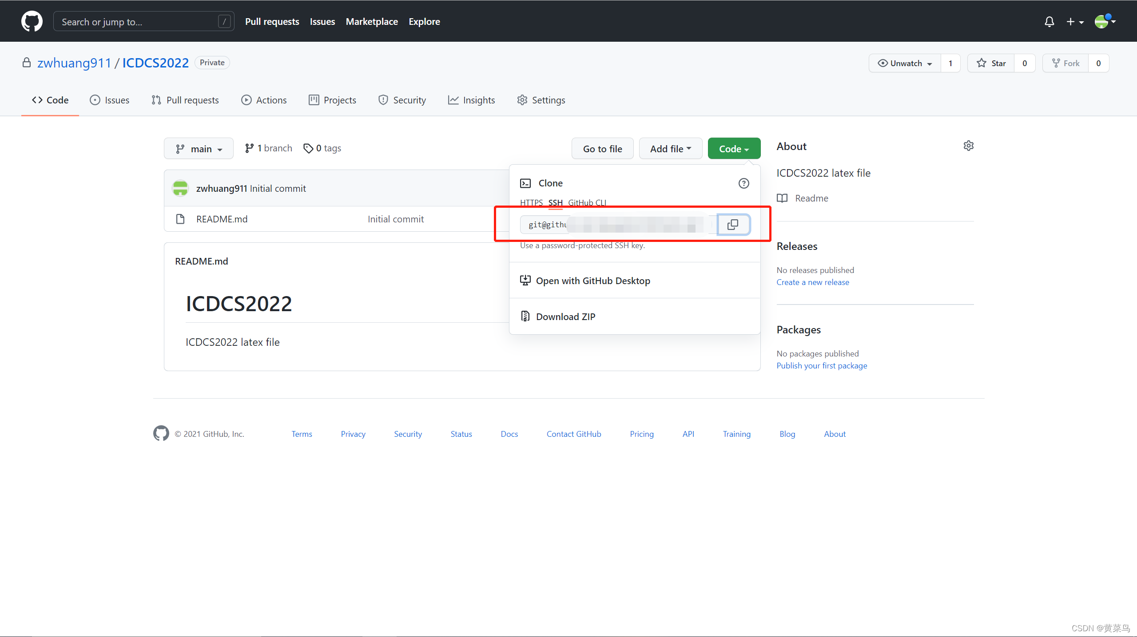The width and height of the screenshot is (1137, 637).
Task: Expand the main branch selector
Action: pos(199,149)
